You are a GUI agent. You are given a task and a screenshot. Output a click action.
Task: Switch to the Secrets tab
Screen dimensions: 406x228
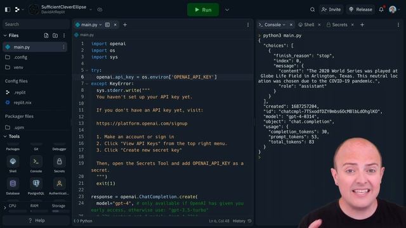click(337, 25)
